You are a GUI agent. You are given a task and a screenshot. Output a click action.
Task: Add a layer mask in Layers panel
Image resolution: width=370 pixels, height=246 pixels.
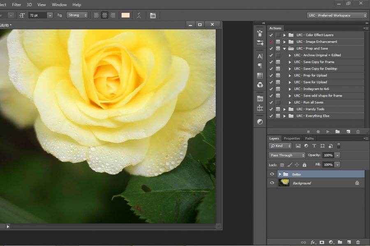[x=322, y=242]
